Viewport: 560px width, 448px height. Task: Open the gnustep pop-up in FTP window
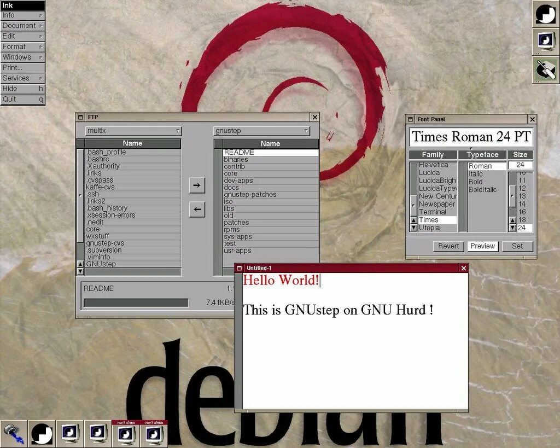tap(261, 131)
